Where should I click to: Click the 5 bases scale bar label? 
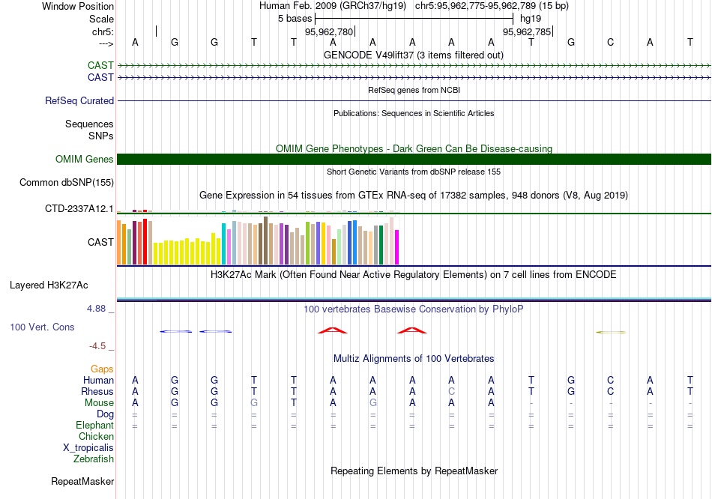pyautogui.click(x=295, y=19)
